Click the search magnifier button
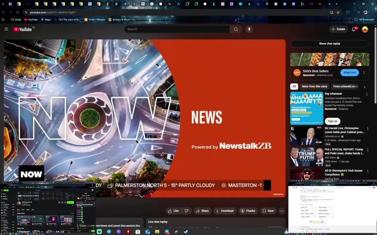The width and height of the screenshot is (377, 235). pyautogui.click(x=236, y=29)
